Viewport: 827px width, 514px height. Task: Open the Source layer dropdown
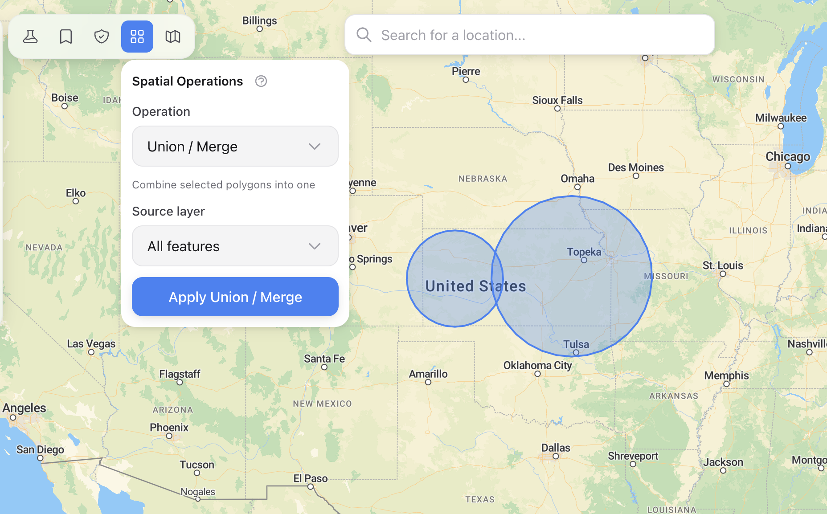235,246
